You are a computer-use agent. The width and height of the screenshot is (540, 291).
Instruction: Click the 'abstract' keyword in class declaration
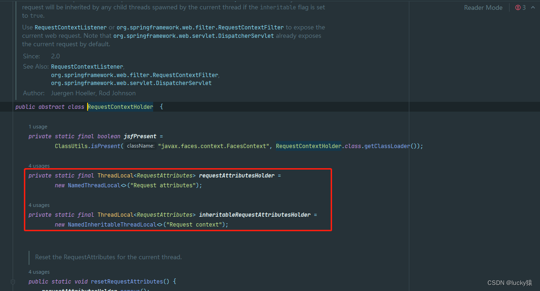point(52,107)
